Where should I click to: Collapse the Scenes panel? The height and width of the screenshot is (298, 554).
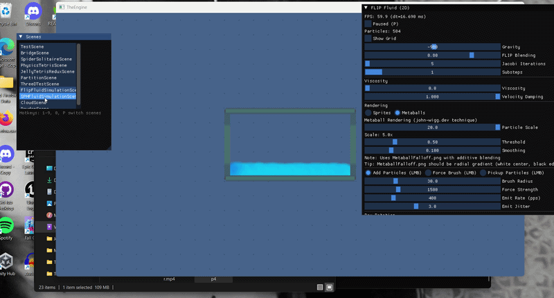point(21,37)
